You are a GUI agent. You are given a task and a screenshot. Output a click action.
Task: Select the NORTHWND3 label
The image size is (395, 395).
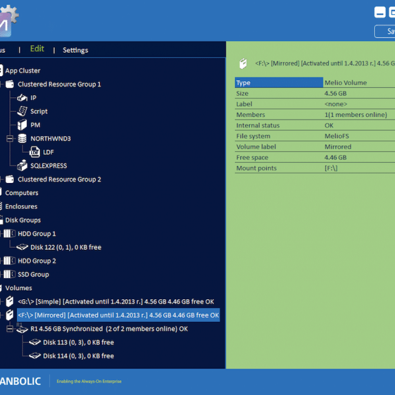[51, 138]
